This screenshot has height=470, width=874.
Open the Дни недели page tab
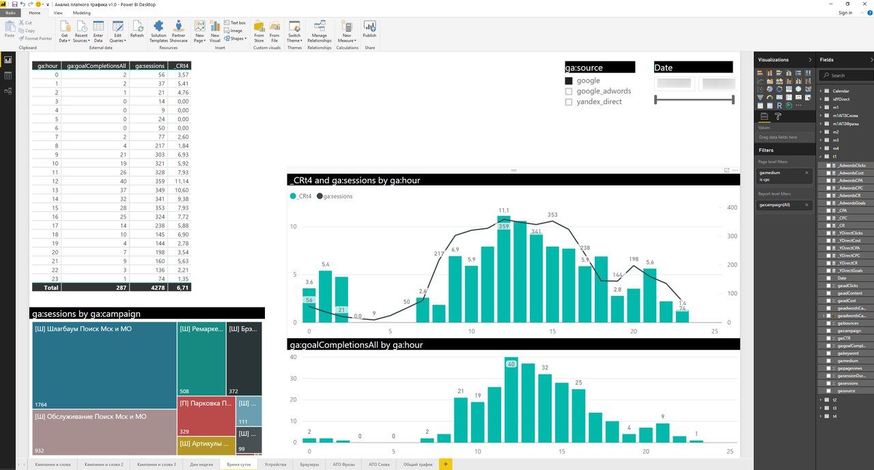[x=201, y=465]
